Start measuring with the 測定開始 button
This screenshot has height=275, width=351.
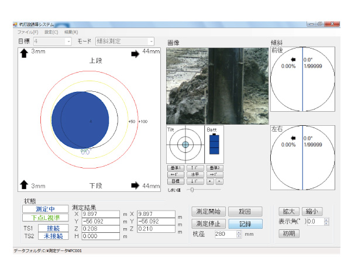pyautogui.click(x=208, y=211)
